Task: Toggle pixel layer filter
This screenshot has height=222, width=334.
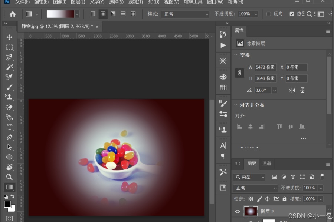Action: click(x=275, y=177)
